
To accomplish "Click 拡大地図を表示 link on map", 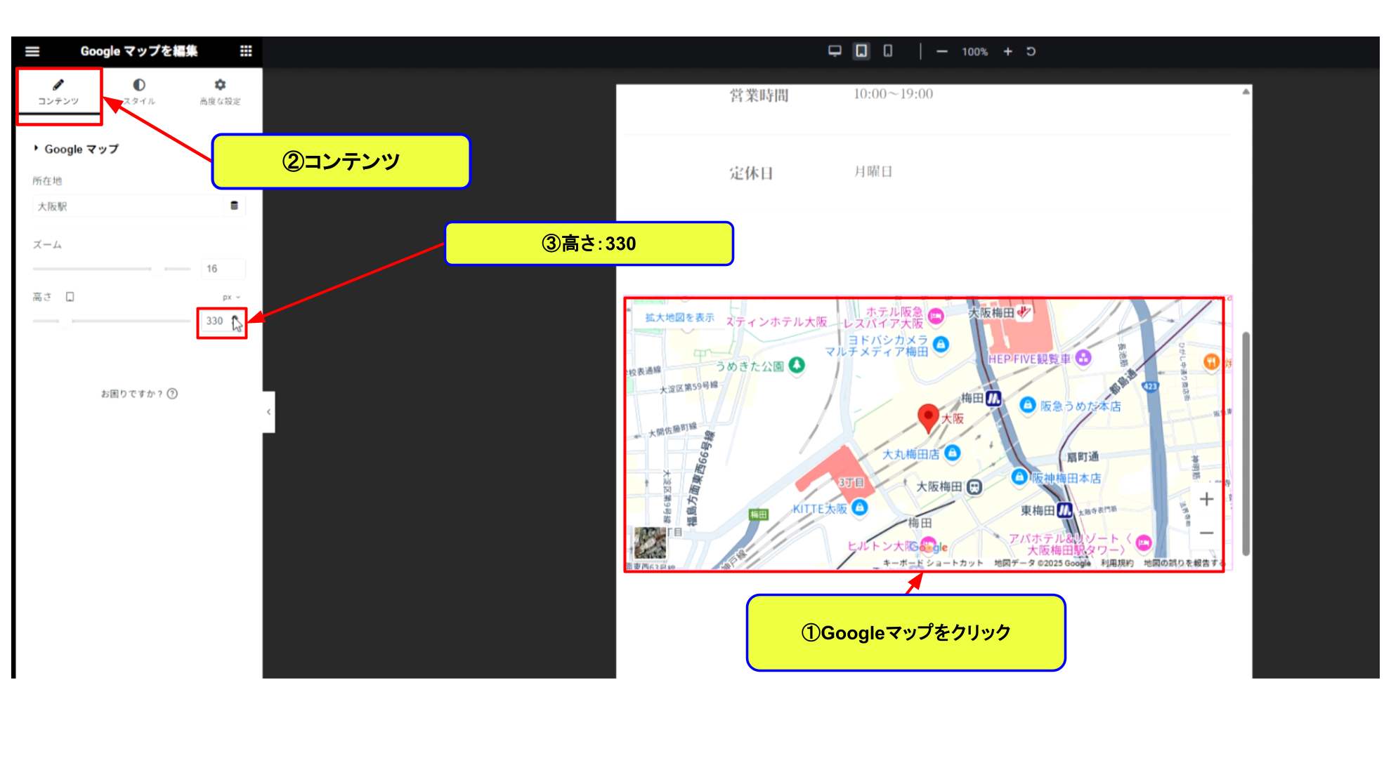I will point(679,317).
